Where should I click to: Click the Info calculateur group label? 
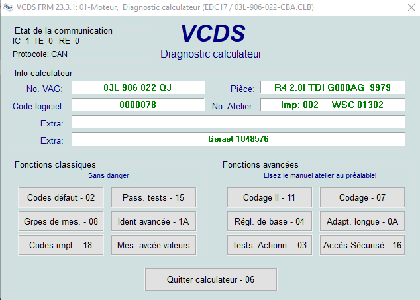44,73
